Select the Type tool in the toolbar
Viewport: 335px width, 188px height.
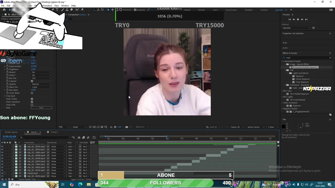point(57,10)
